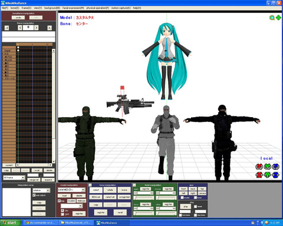Click the magnifier zoom icon in viewport
The width and height of the screenshot is (283, 226).
pos(272,18)
